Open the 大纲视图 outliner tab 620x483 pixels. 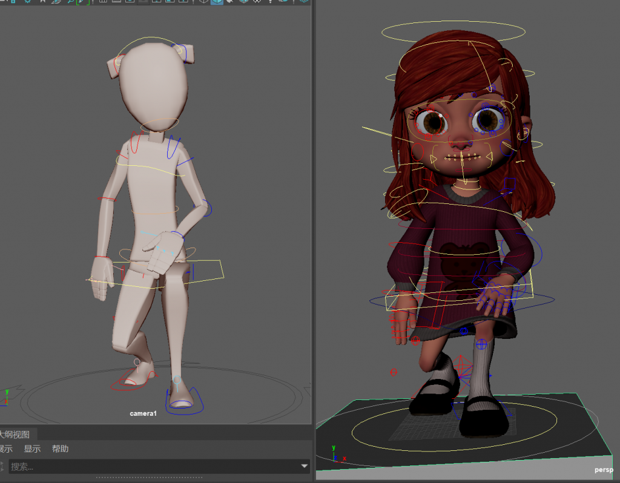[x=16, y=435]
